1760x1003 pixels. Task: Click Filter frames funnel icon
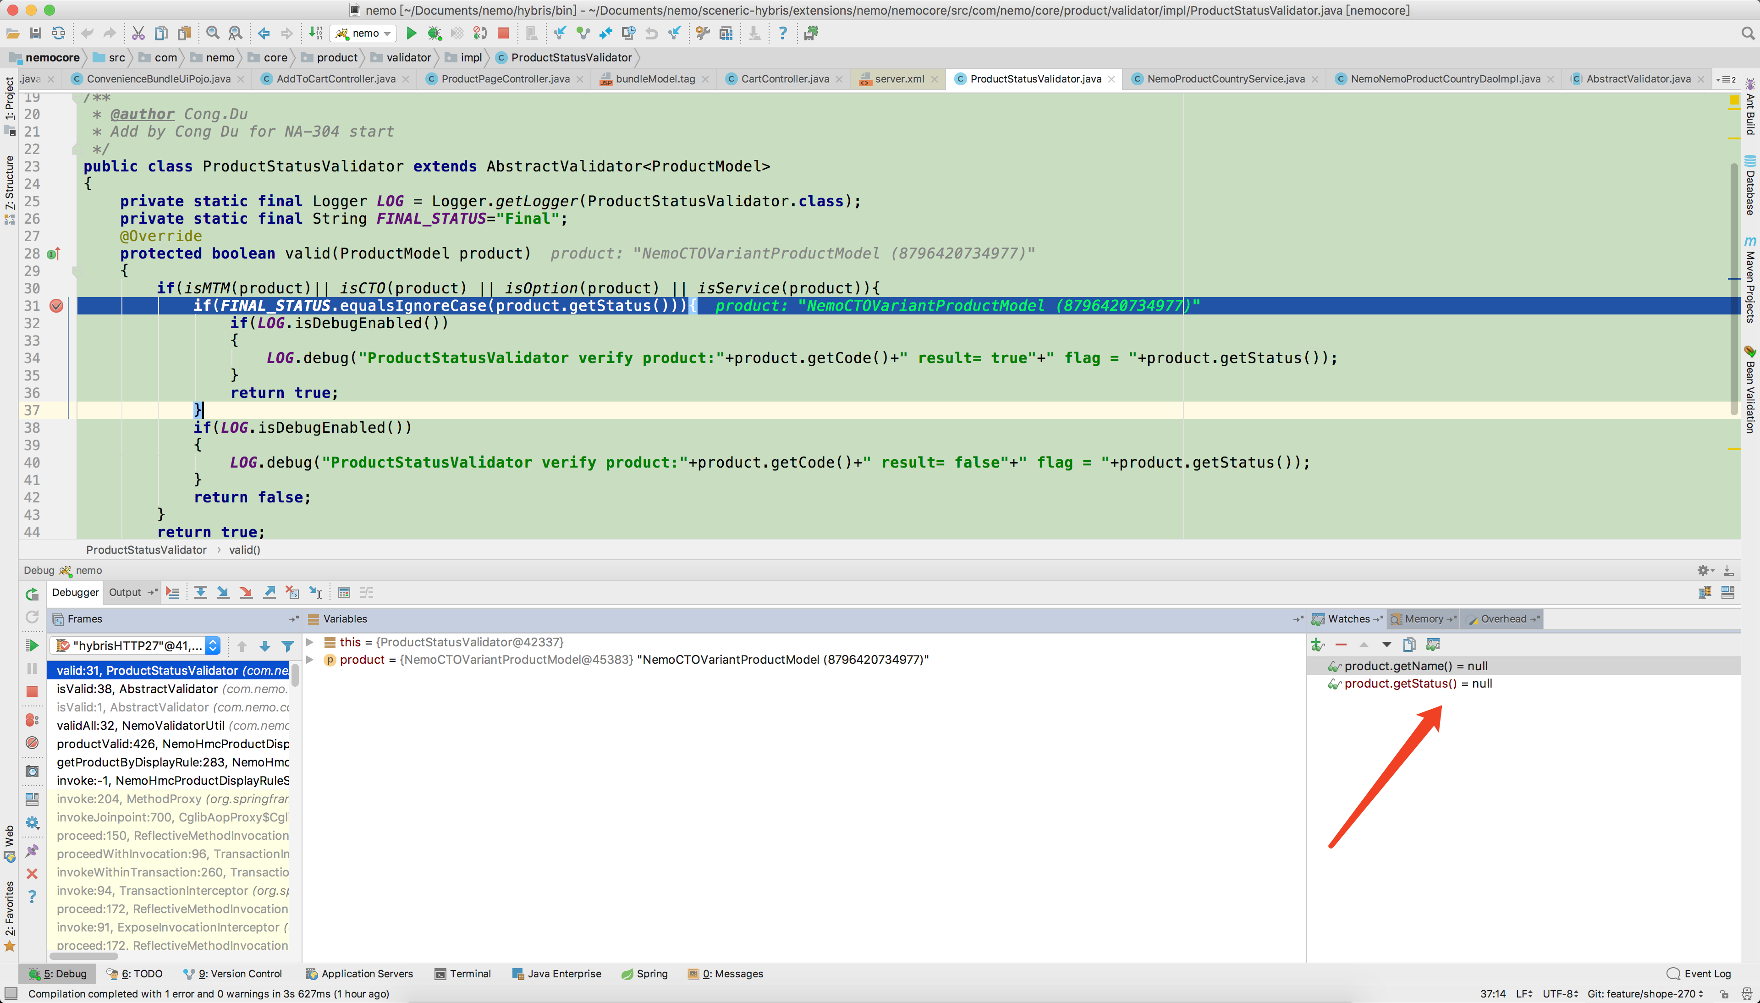tap(288, 646)
